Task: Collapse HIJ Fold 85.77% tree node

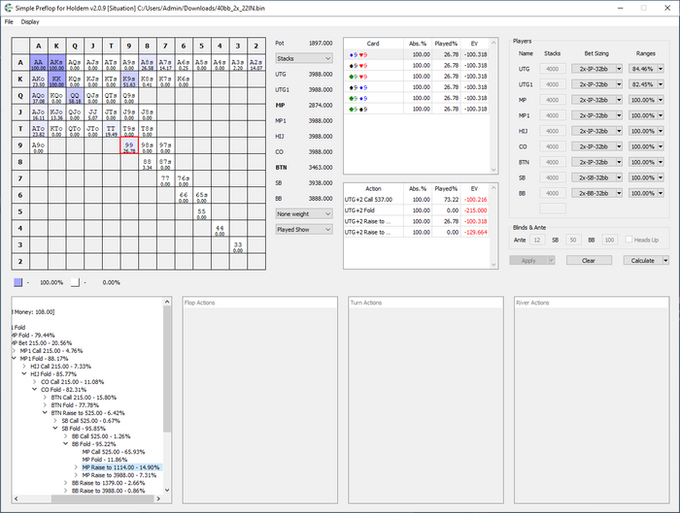Action: 24,374
